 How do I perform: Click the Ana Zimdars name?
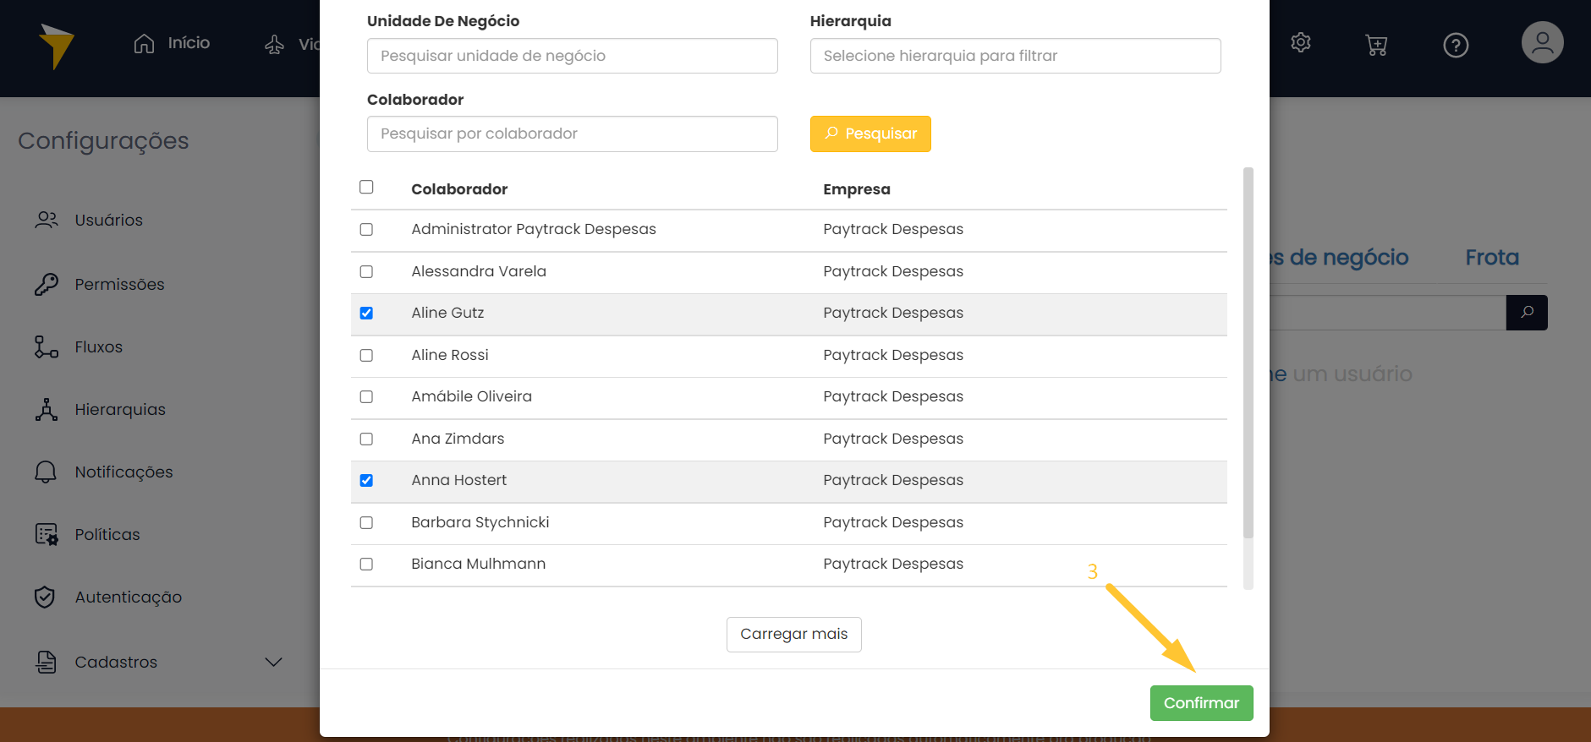point(458,439)
